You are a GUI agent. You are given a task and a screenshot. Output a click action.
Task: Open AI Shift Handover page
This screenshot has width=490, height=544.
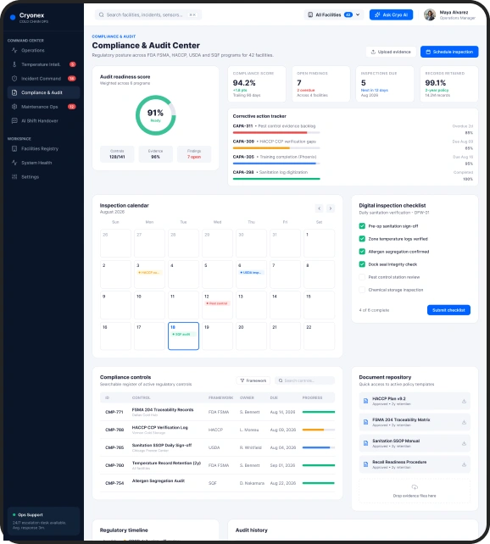tap(43, 120)
